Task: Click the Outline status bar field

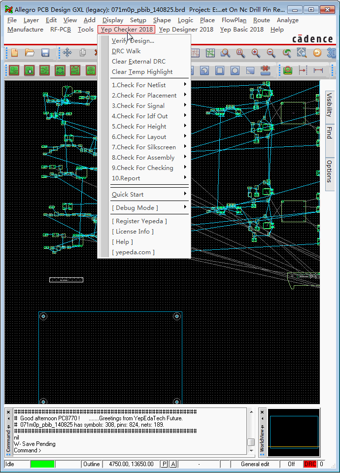Action: [92, 464]
